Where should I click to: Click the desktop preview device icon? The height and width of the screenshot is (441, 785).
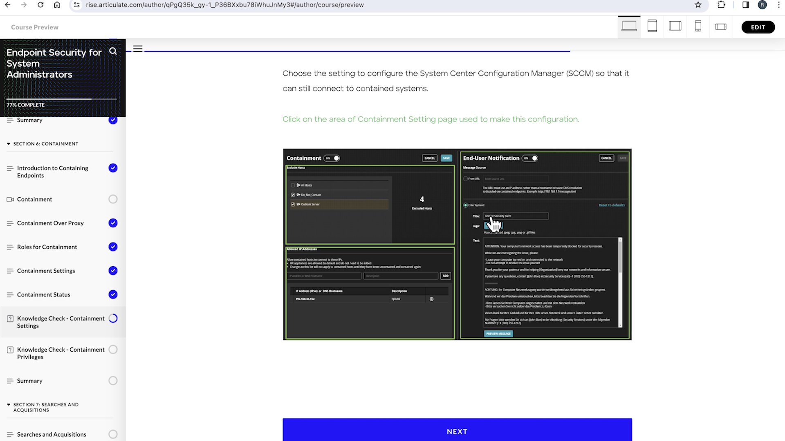click(x=629, y=27)
